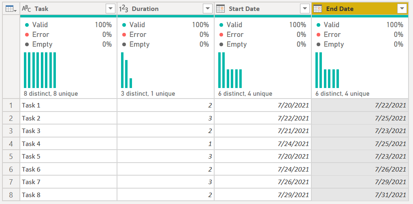Select the 'Task 8' cell
Screen dimensions: 413x204
coord(68,195)
